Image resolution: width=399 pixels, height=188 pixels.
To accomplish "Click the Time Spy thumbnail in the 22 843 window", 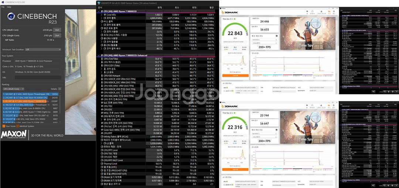I will (x=308, y=33).
